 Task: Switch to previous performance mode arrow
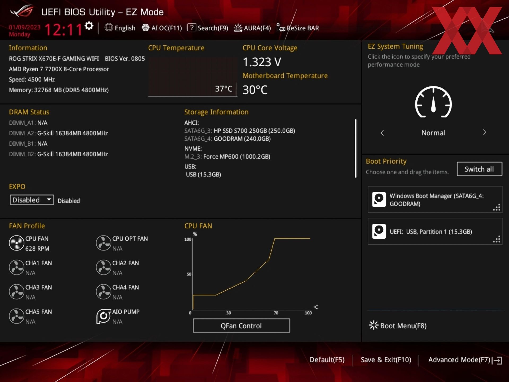point(382,133)
